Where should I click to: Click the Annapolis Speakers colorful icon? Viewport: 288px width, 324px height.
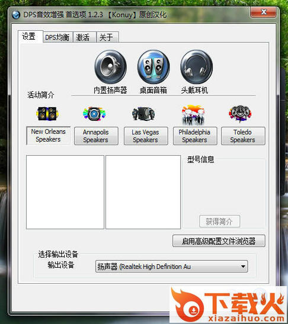coord(94,114)
